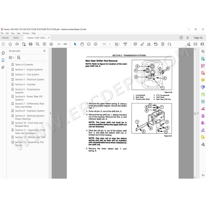Go to Section 13 - Separating The Tractor
206x206 pixels.
(x=29, y=144)
